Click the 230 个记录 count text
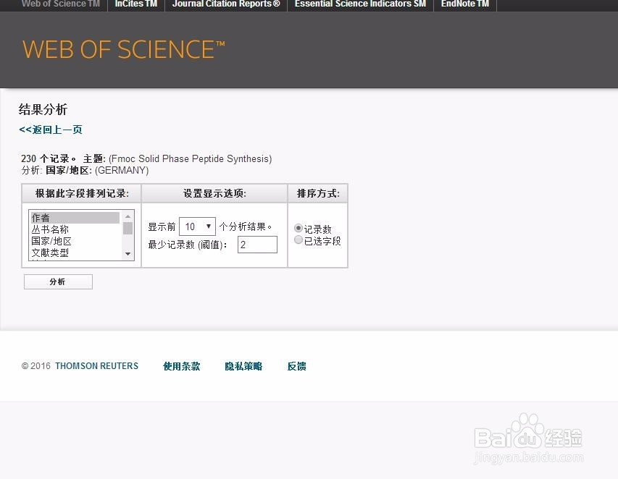The width and height of the screenshot is (618, 479). [x=48, y=158]
